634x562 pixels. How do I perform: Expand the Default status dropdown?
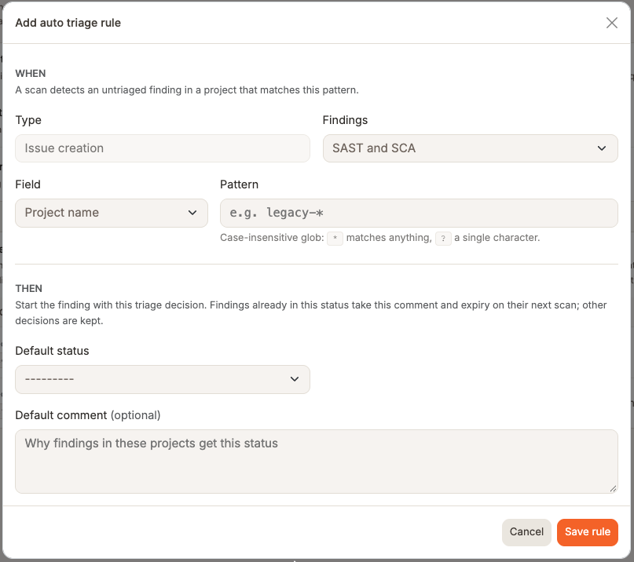coord(163,379)
